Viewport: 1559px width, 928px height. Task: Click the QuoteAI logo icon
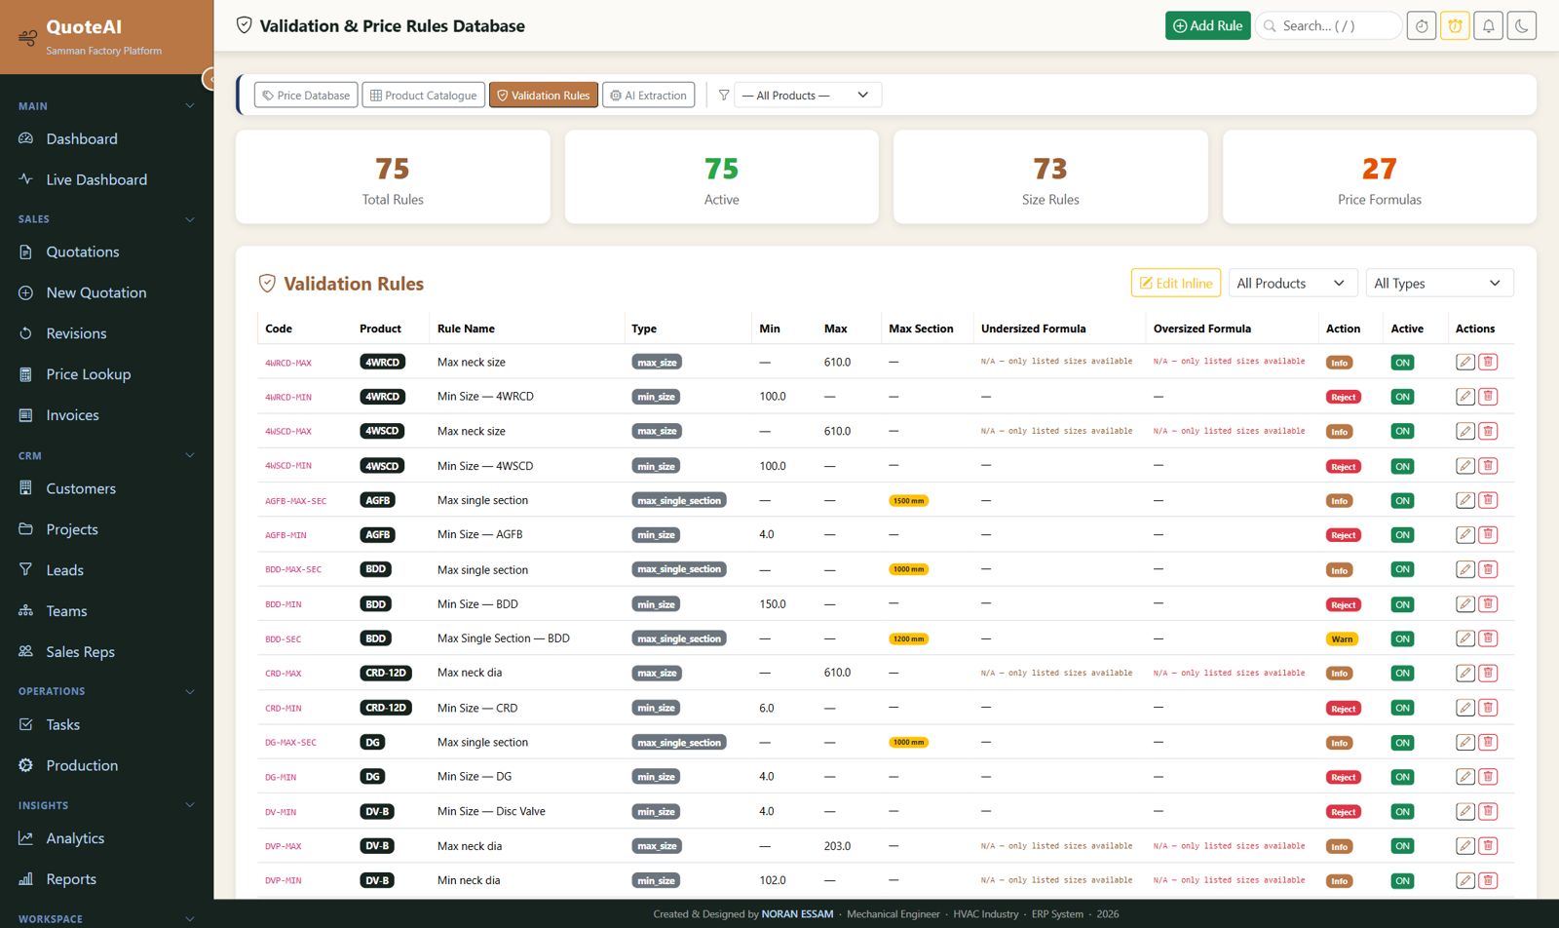click(x=27, y=37)
